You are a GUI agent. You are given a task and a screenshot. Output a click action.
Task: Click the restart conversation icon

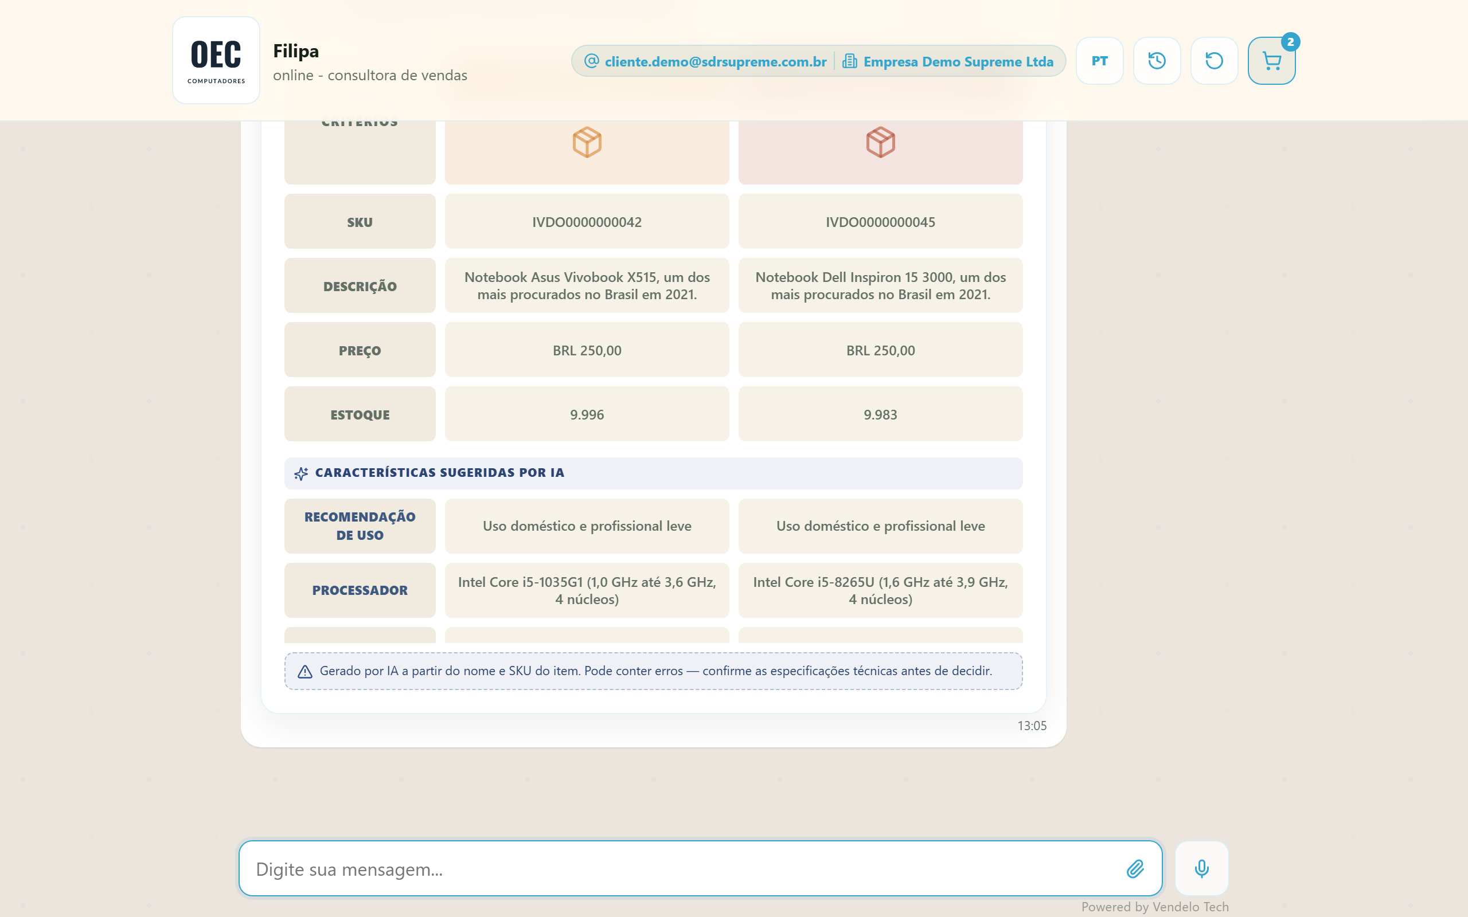[1214, 61]
